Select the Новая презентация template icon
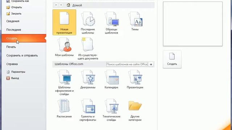The height and width of the screenshot is (130, 232). (x=64, y=22)
